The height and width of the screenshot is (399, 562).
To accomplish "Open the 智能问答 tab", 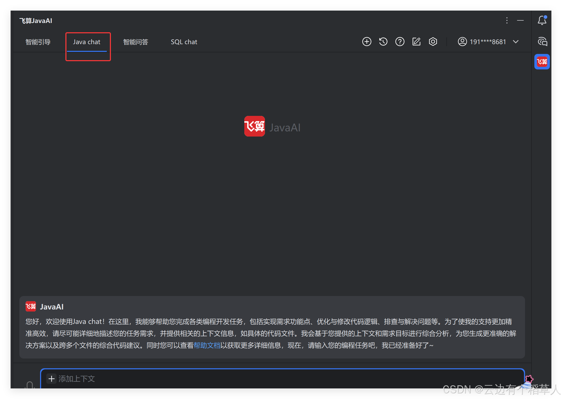I will click(x=136, y=42).
